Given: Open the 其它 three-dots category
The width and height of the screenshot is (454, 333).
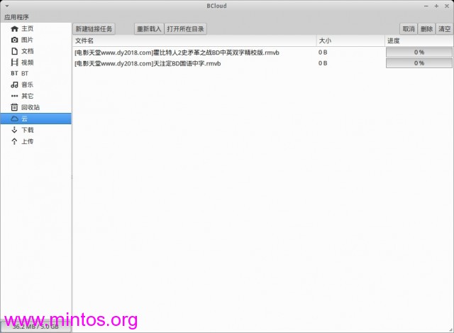Looking at the screenshot, I should click(14, 96).
